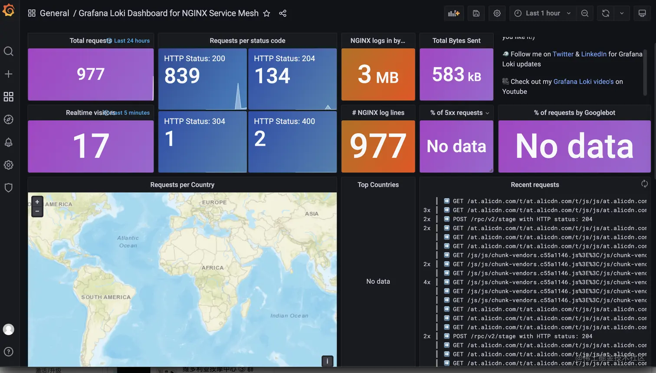This screenshot has width=656, height=373.
Task: Click the 583 kB stat value
Action: (456, 75)
